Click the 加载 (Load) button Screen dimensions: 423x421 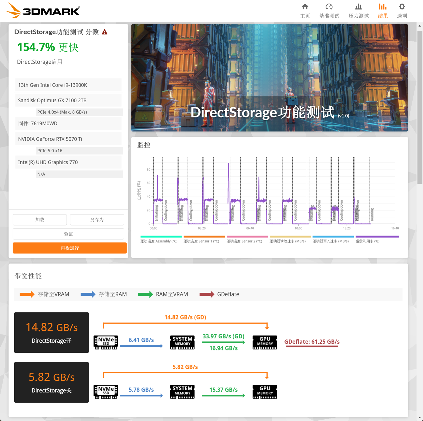pos(40,220)
